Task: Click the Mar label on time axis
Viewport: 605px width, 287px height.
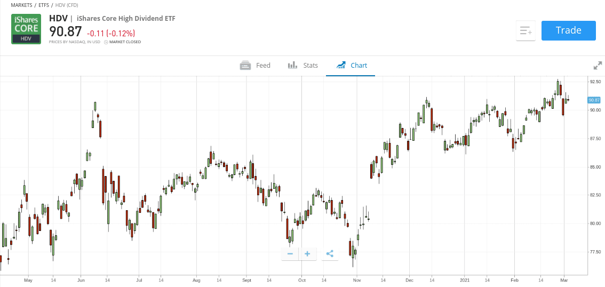Action: coord(564,281)
